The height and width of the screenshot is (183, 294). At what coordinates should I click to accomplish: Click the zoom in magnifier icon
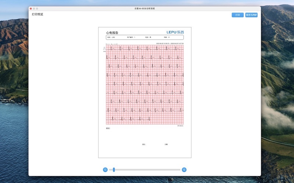click(184, 169)
